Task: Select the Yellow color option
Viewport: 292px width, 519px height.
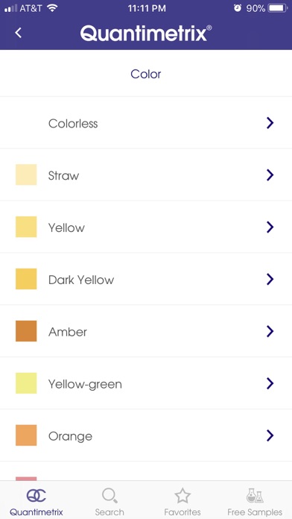Action: 146,227
